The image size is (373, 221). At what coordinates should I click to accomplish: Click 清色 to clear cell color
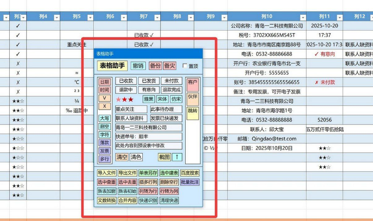click(x=136, y=157)
